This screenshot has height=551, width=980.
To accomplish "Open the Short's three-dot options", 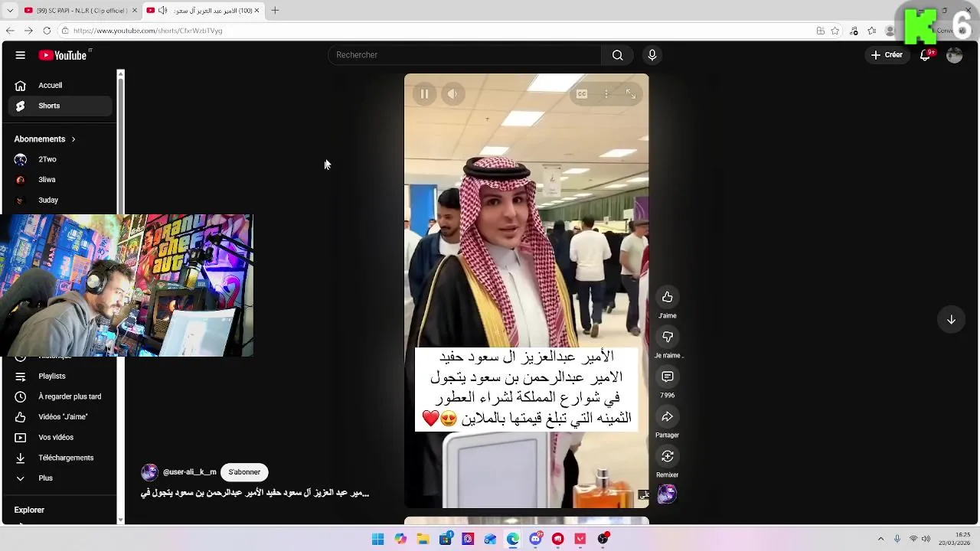I will tap(606, 94).
